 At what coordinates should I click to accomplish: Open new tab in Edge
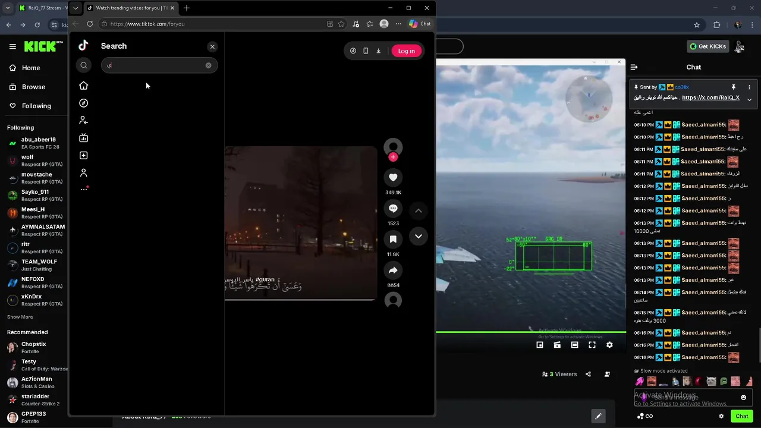[x=187, y=8]
